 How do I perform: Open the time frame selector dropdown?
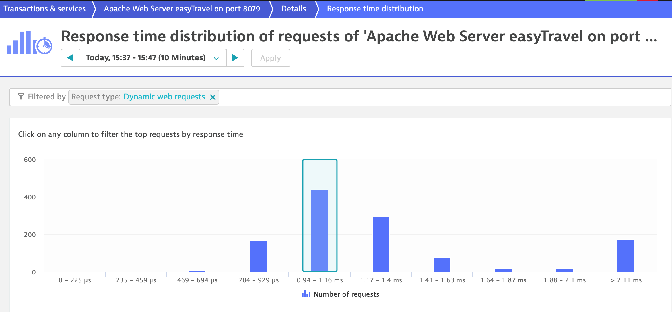click(146, 58)
